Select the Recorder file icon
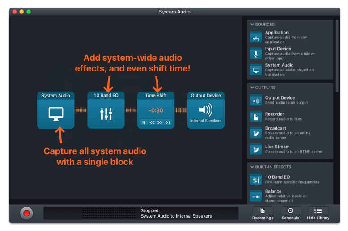 pyautogui.click(x=256, y=117)
